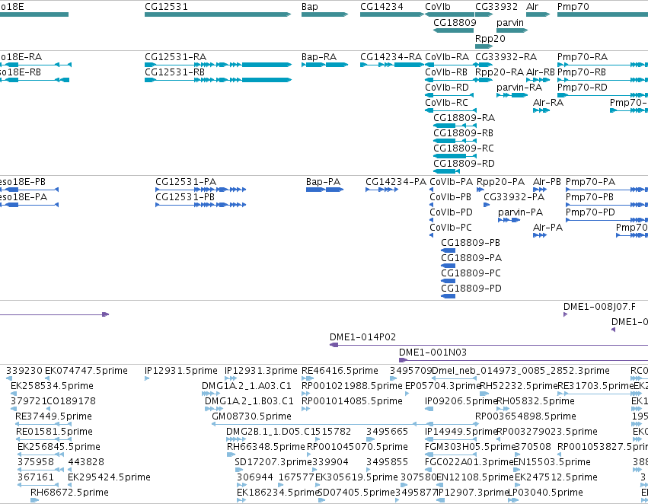Image resolution: width=648 pixels, height=504 pixels.
Task: Select the CG18809-PB protein label
Action: point(471,243)
